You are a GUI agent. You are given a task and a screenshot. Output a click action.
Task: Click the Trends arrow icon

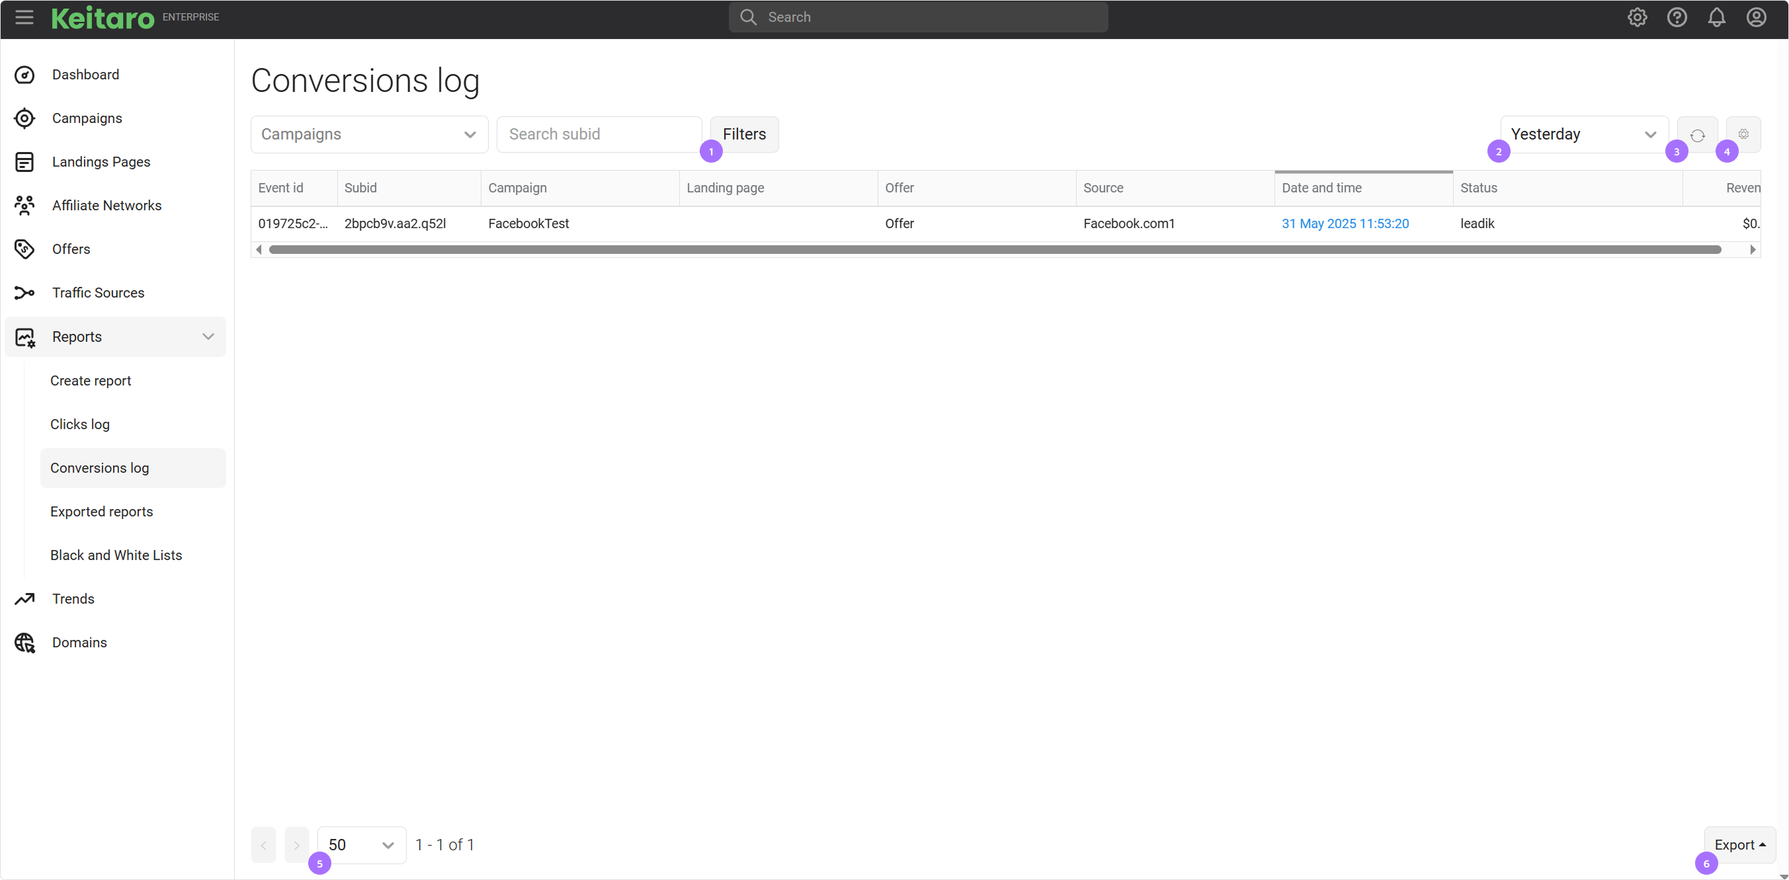pyautogui.click(x=24, y=599)
